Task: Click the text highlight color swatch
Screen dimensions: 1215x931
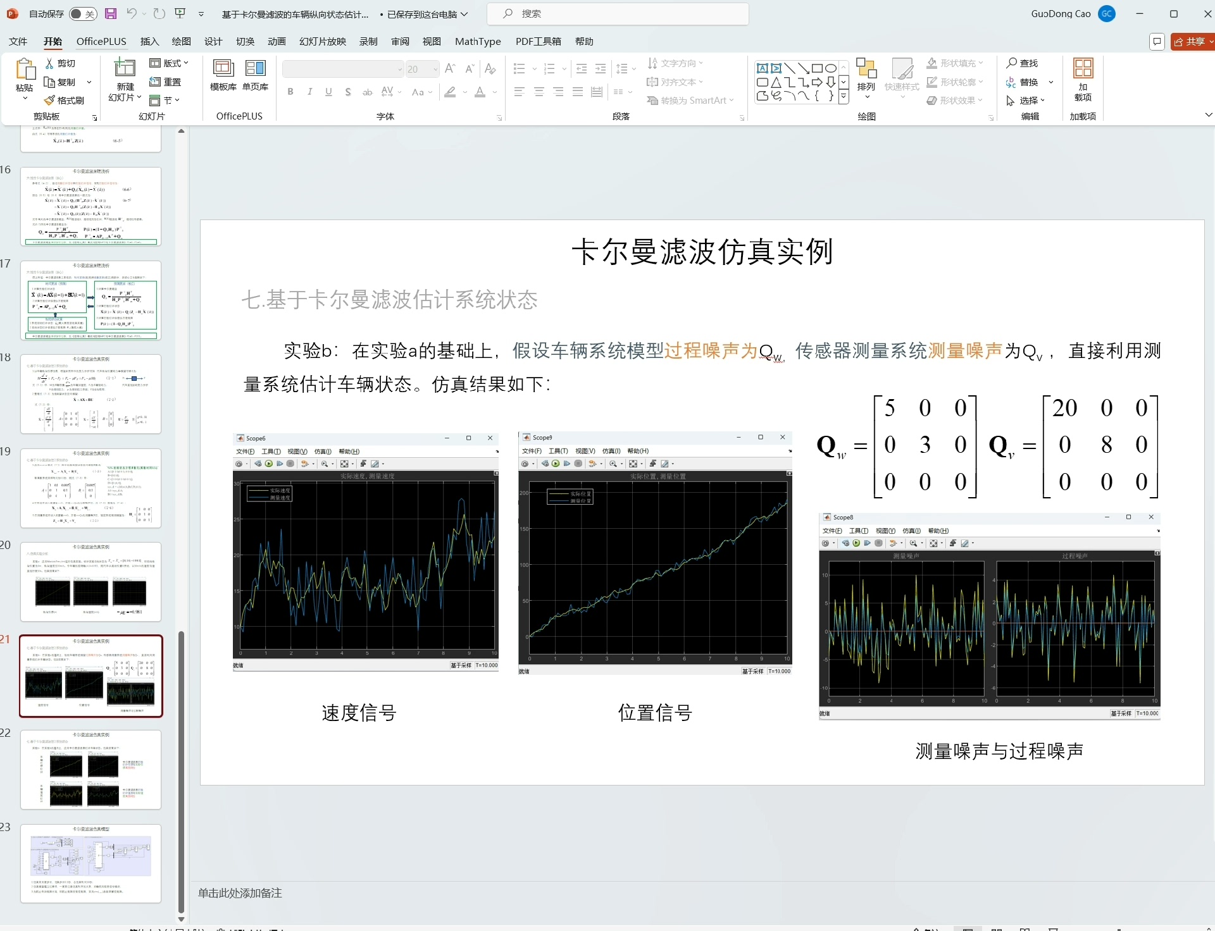Action: pos(450,92)
